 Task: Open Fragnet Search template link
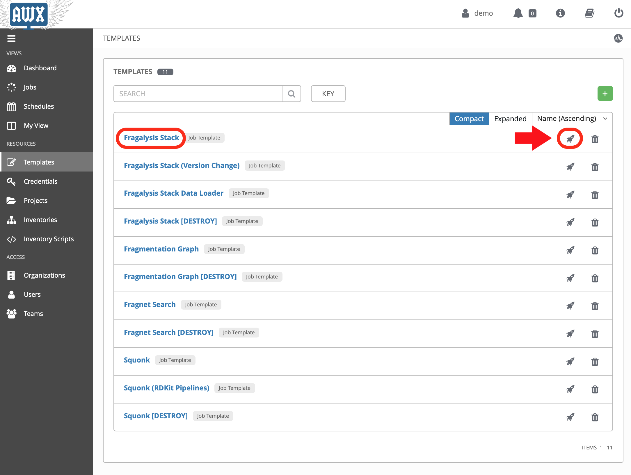150,304
